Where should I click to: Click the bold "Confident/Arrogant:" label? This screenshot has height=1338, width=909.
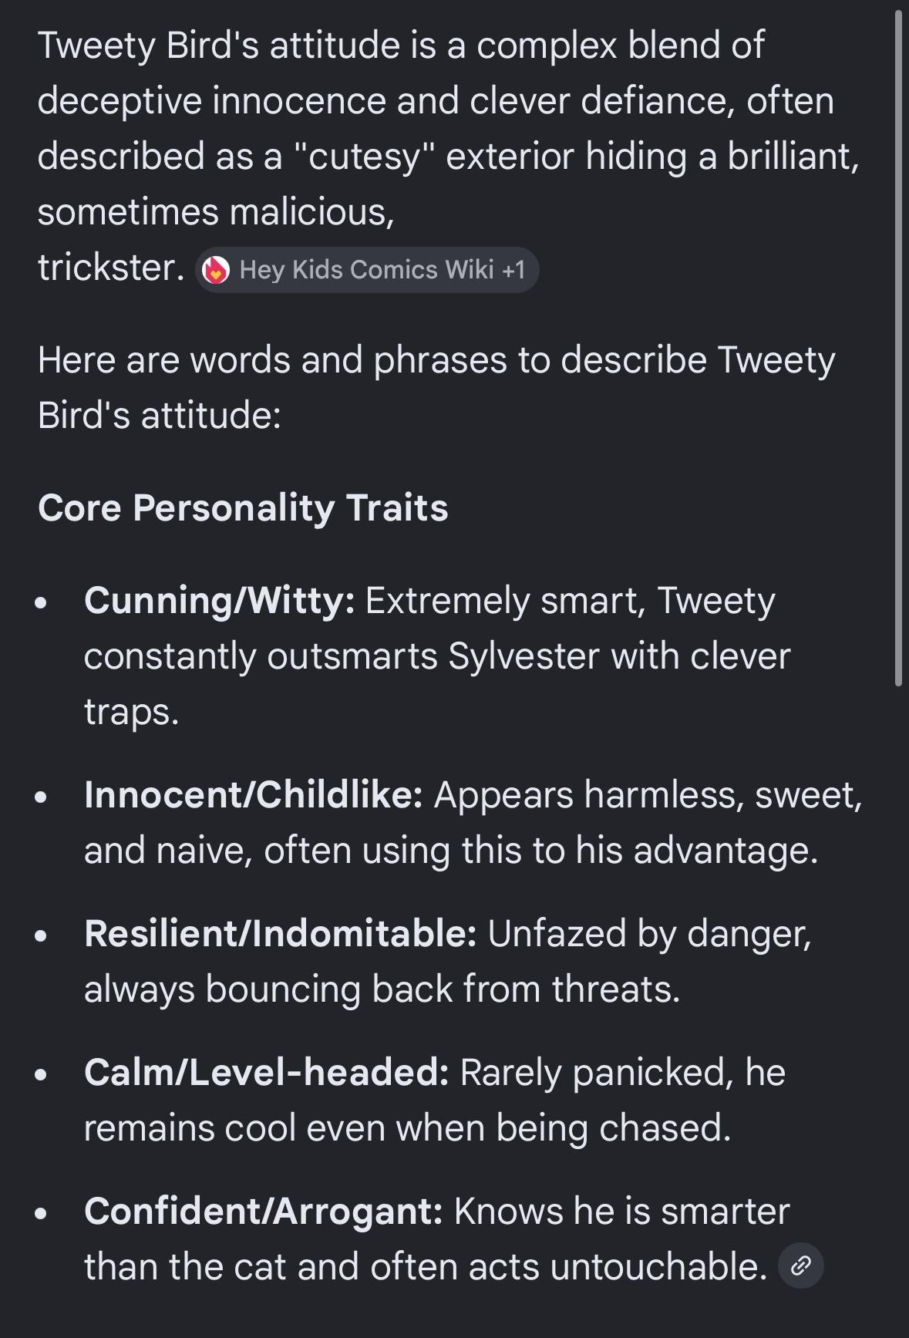264,1212
